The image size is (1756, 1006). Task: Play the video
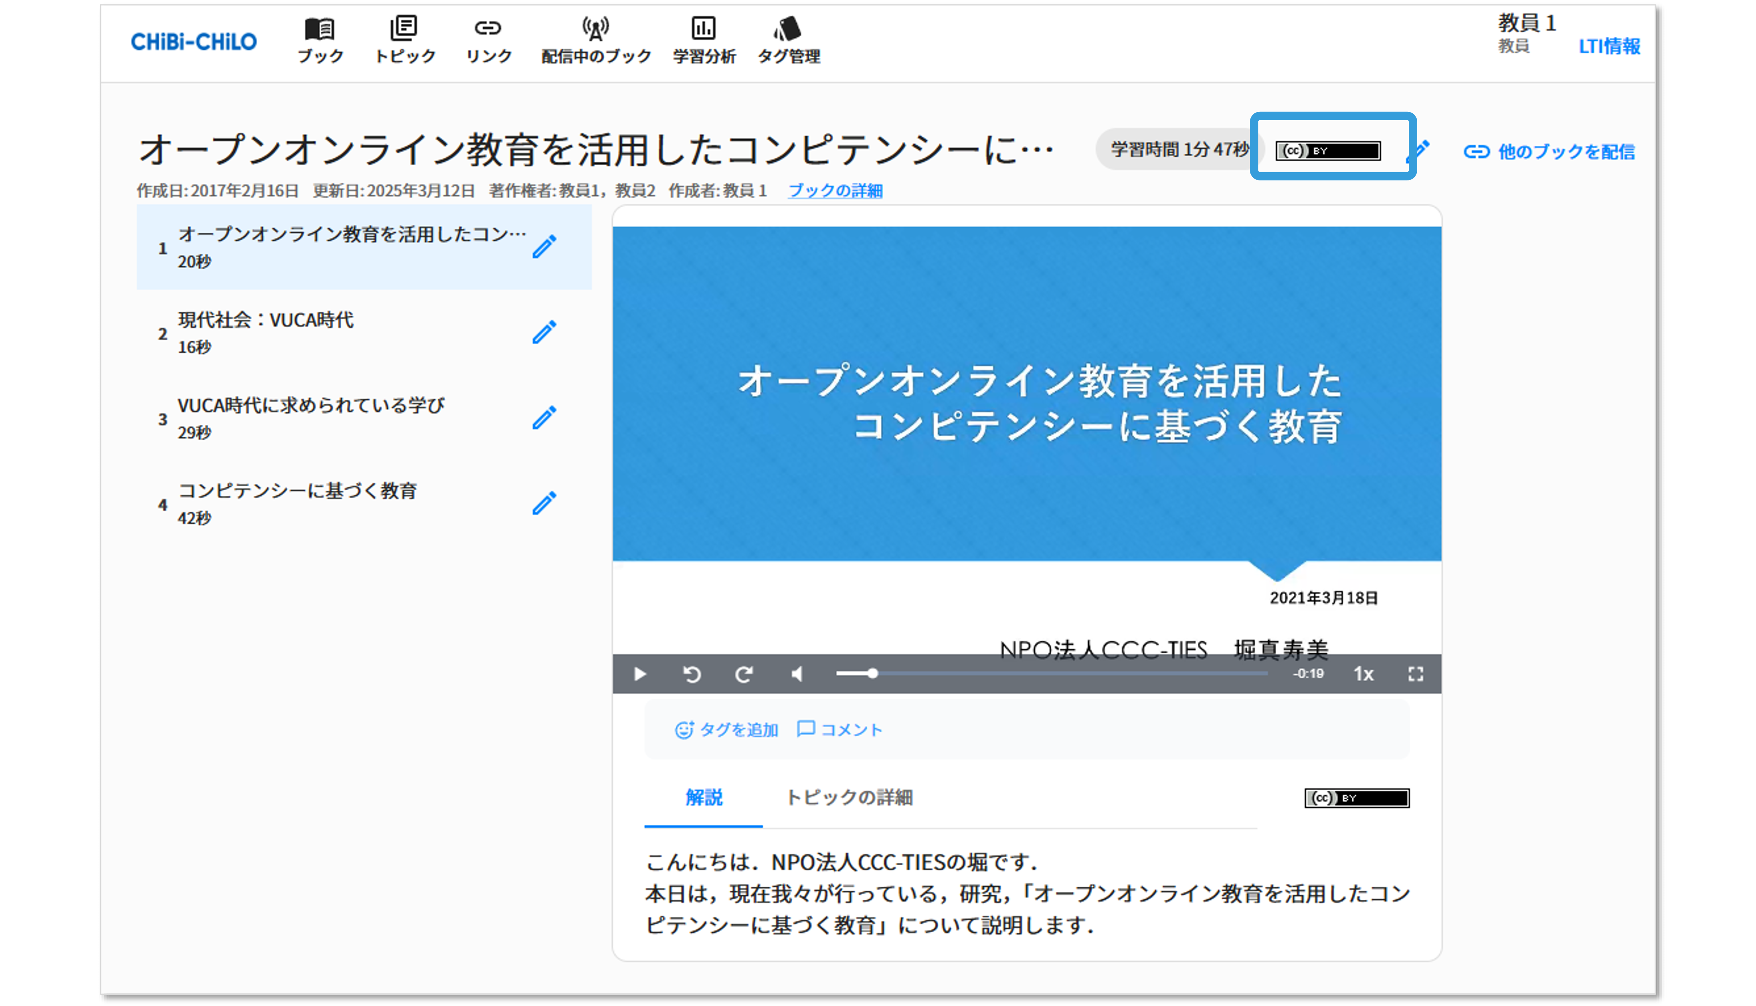(640, 674)
